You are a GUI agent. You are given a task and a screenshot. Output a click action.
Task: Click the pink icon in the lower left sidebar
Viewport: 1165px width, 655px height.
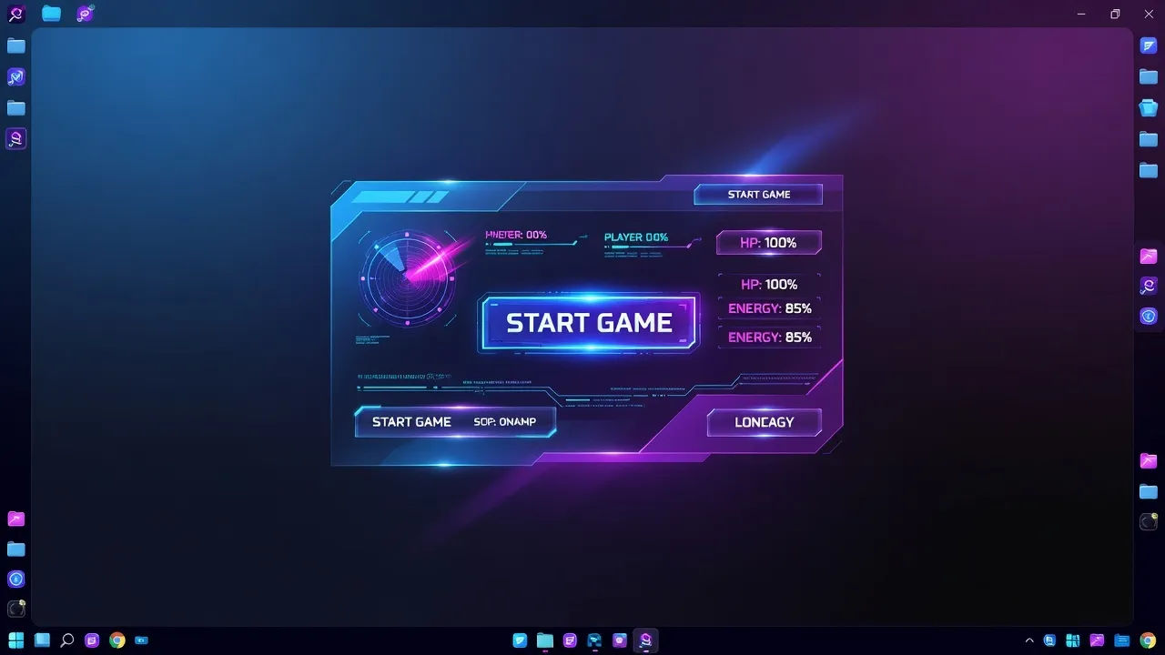point(16,519)
